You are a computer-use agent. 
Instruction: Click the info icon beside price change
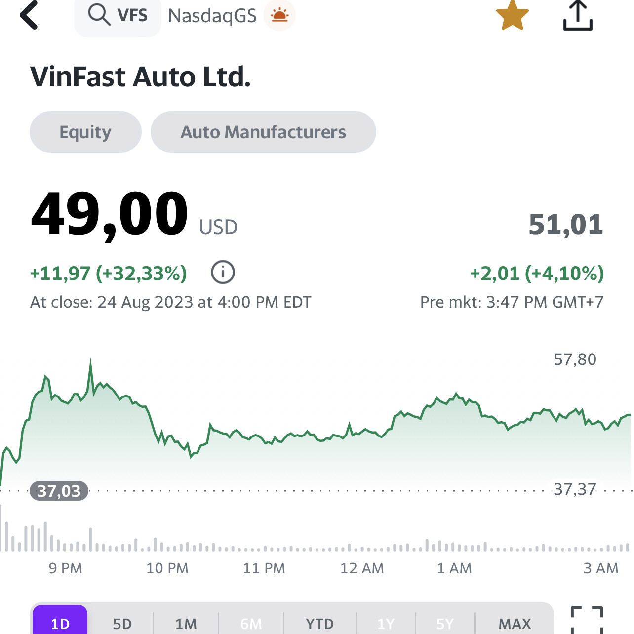tap(223, 273)
